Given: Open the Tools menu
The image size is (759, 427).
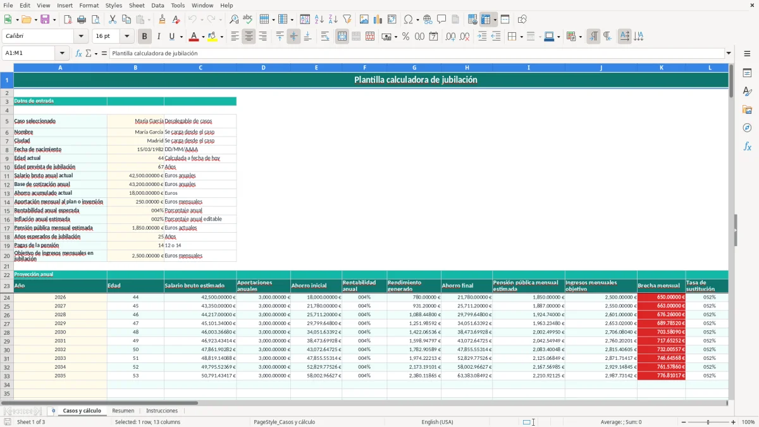Looking at the screenshot, I should tap(178, 5).
